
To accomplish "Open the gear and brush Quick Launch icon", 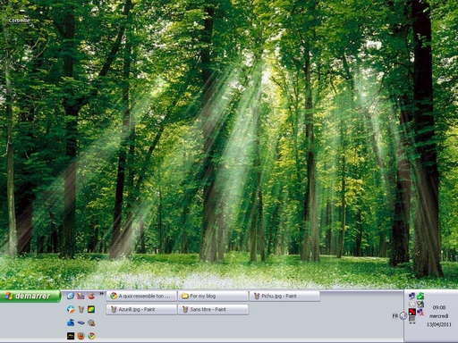I will pos(91,322).
